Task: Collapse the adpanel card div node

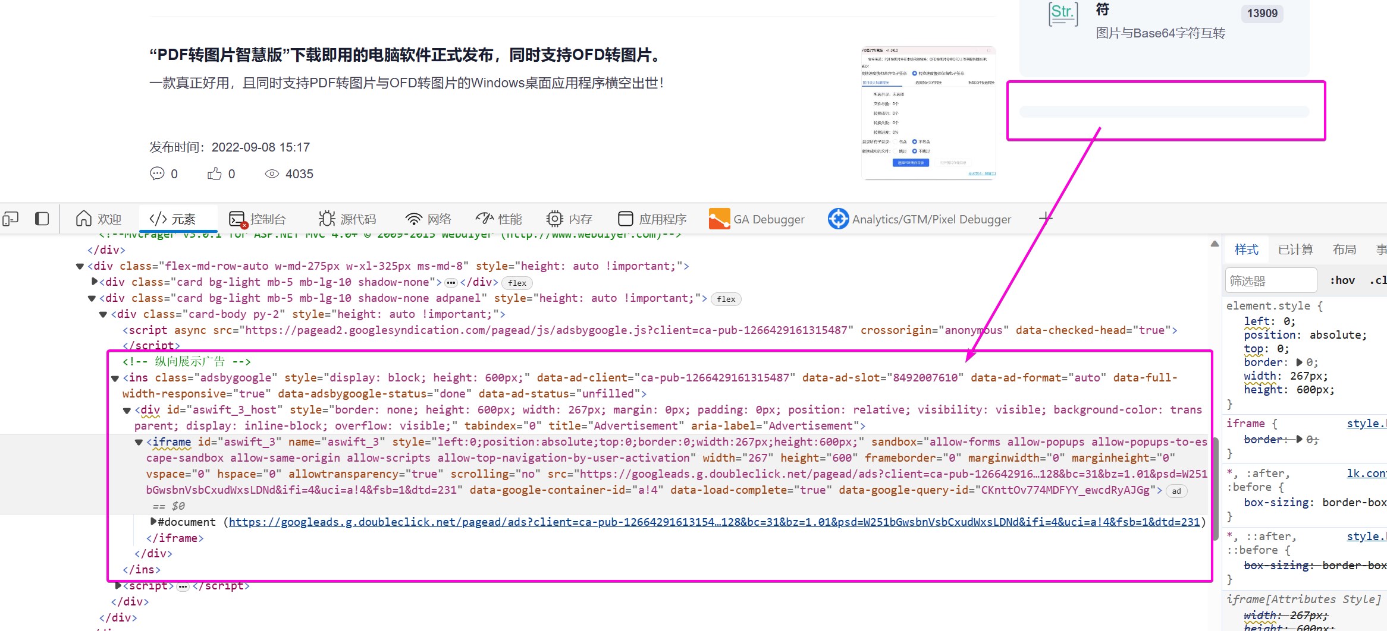Action: (x=92, y=298)
